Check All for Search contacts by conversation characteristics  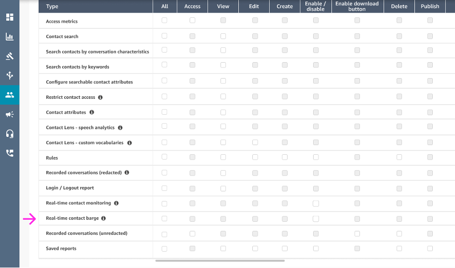coord(164,50)
